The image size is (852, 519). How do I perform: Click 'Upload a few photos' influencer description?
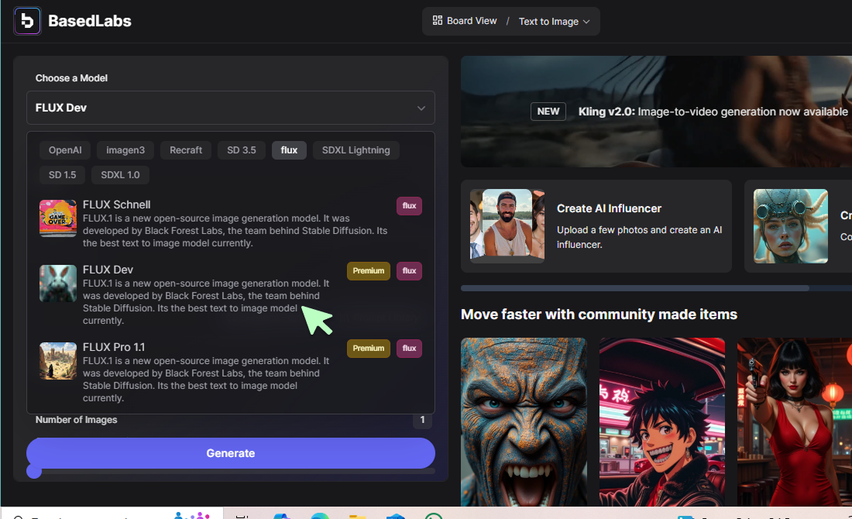(x=640, y=237)
